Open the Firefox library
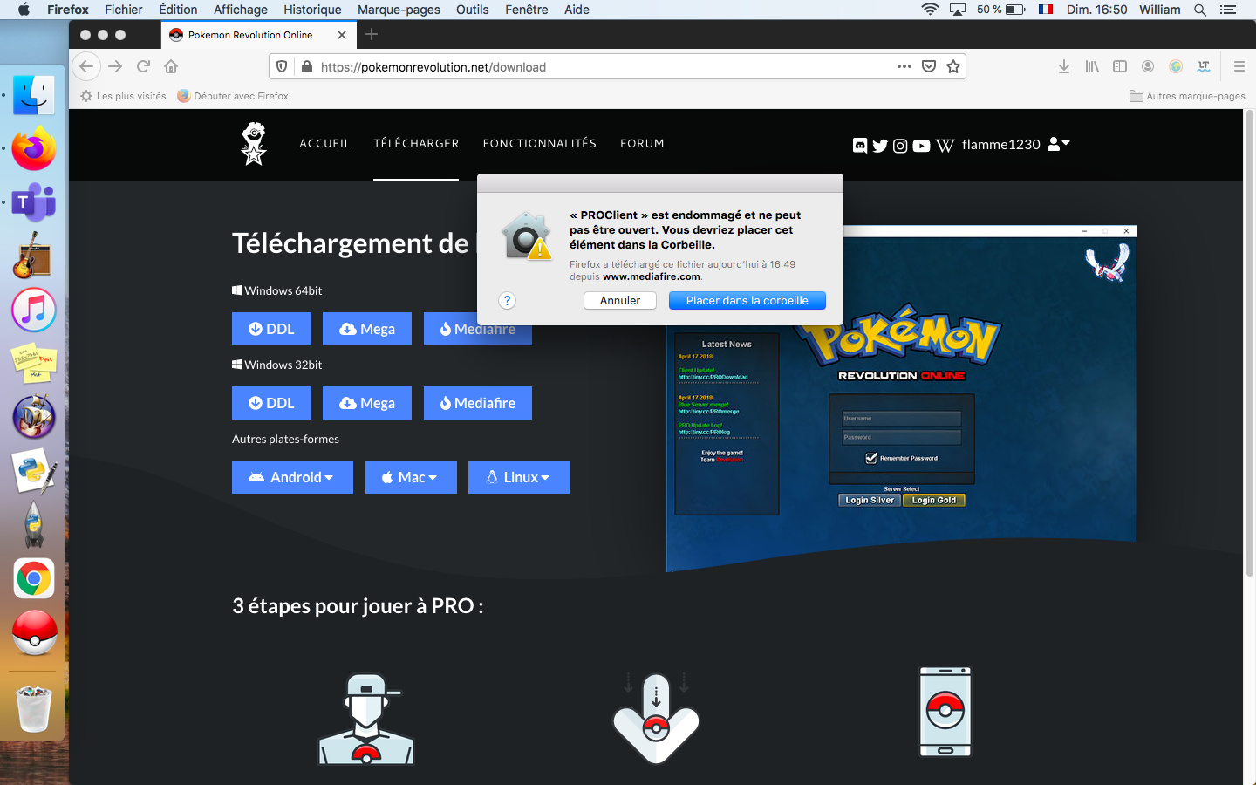Viewport: 1256px width, 785px height. click(1092, 66)
